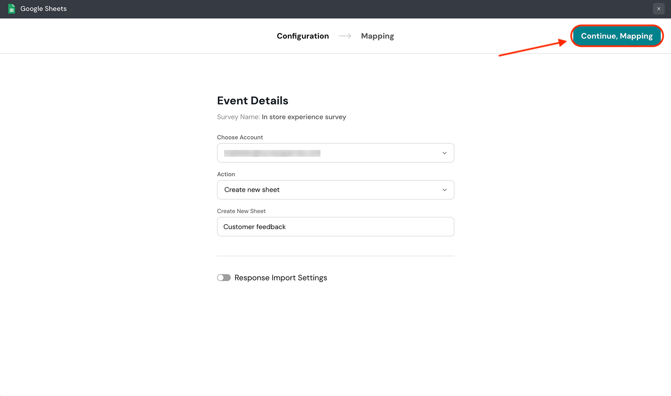Click the Google Sheets logo icon
Screen dimensions: 671x396
pyautogui.click(x=12, y=9)
